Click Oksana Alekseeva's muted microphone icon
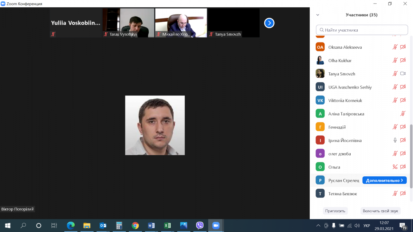Screen dimensions: 413x232 [x=395, y=47]
